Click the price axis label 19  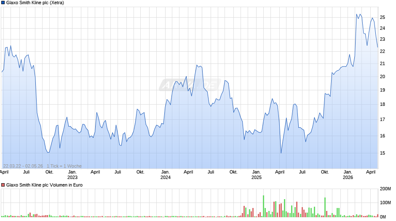pyautogui.click(x=383, y=90)
